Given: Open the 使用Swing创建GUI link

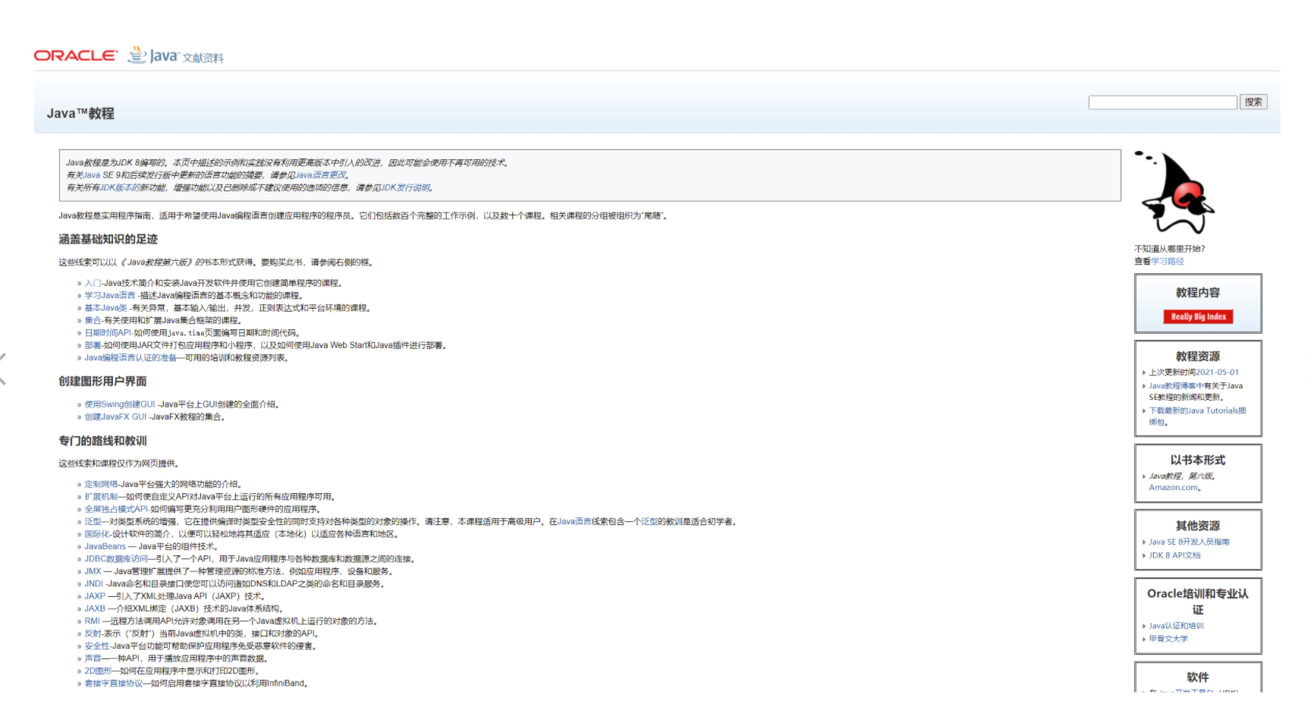Looking at the screenshot, I should coord(120,404).
